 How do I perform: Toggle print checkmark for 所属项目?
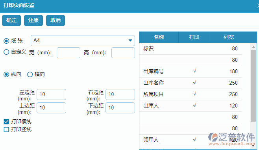point(194,94)
